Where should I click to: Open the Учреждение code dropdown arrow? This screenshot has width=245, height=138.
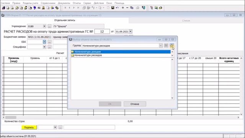tap(44, 26)
